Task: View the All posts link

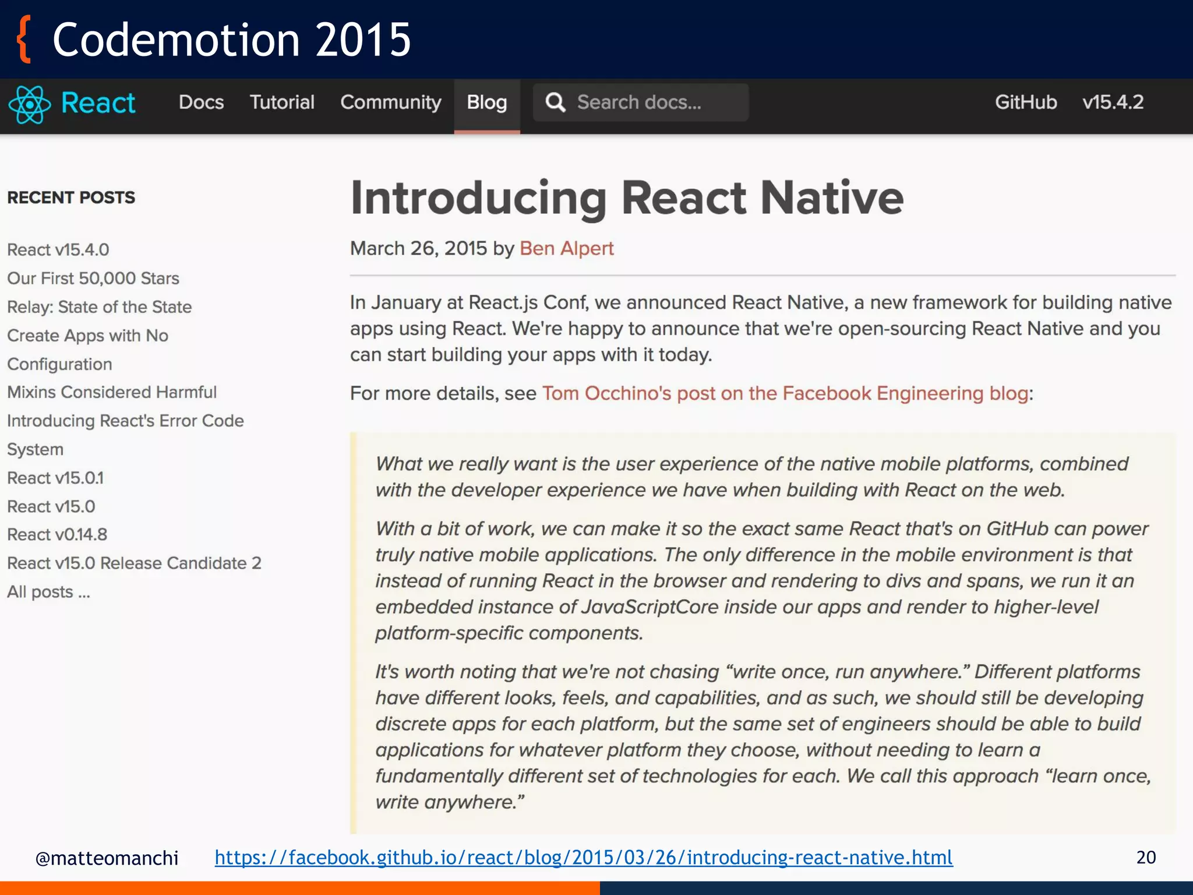Action: (x=48, y=592)
